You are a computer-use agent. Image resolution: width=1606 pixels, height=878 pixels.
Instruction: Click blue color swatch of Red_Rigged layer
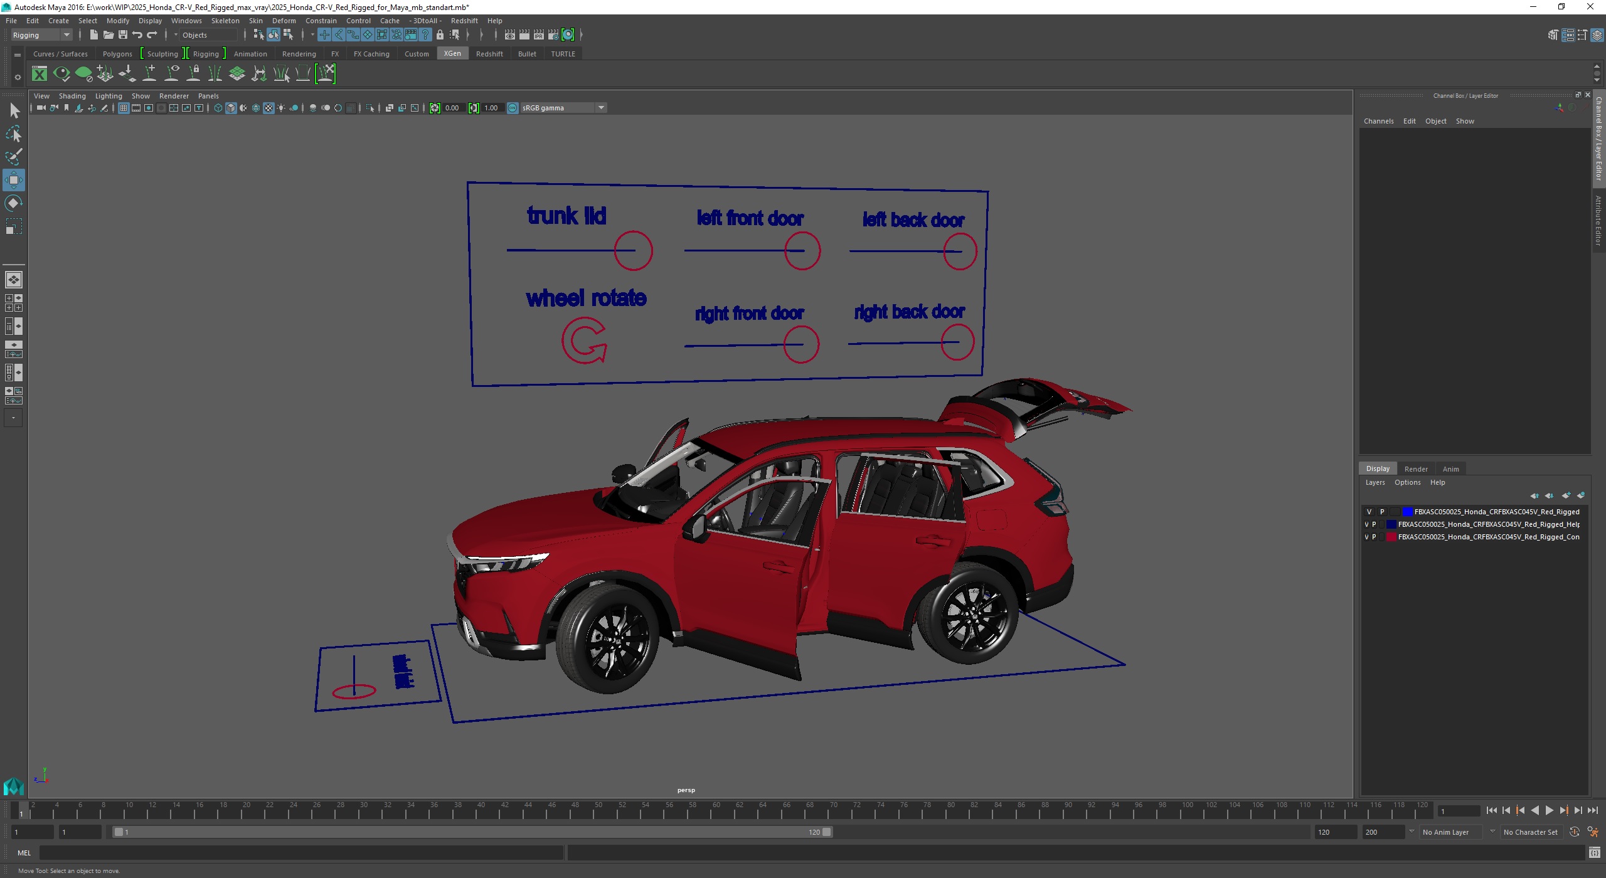[x=1408, y=512]
